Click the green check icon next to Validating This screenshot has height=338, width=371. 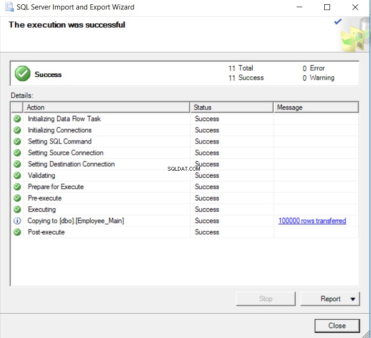pyautogui.click(x=17, y=175)
